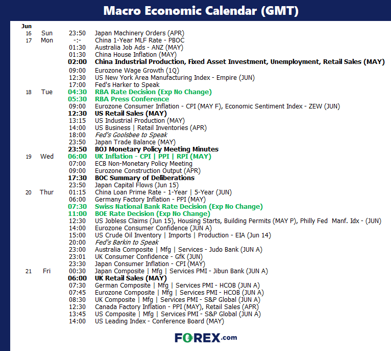Screen dimensions: 391x351
Task: Select the 18 Tue date label
Action: click(39, 92)
